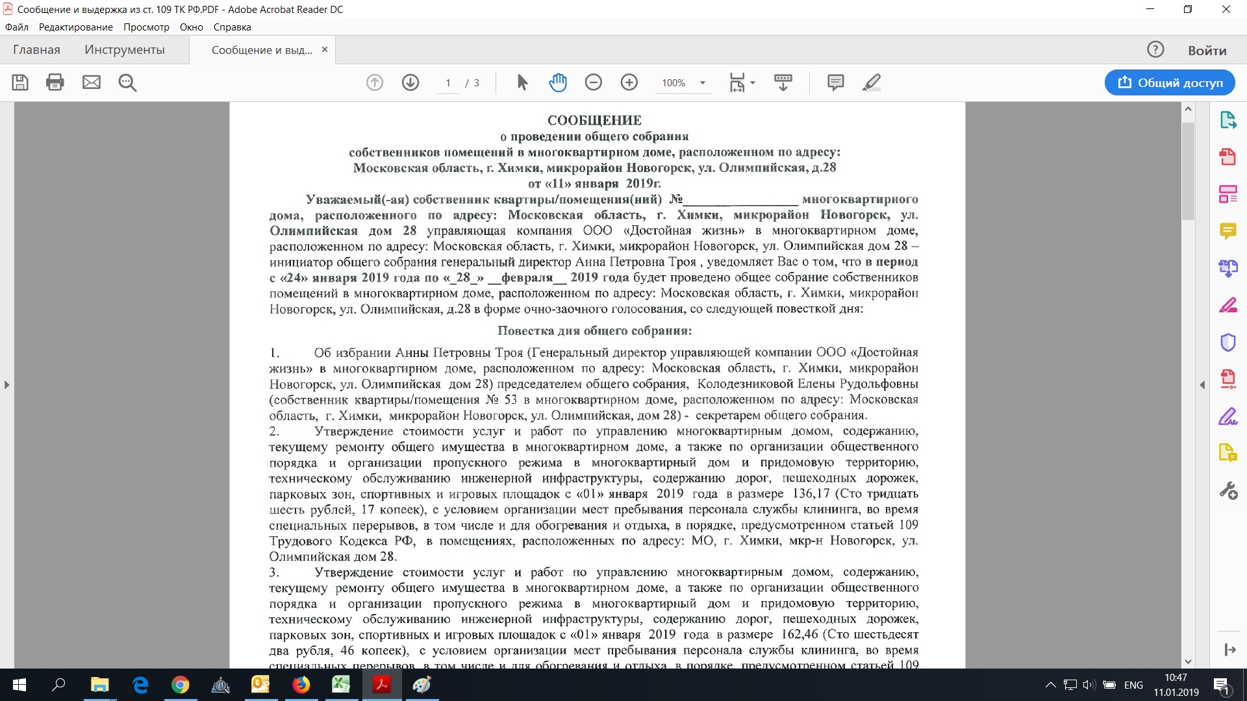Click the Print file icon
Viewport: 1247px width, 701px height.
click(55, 82)
